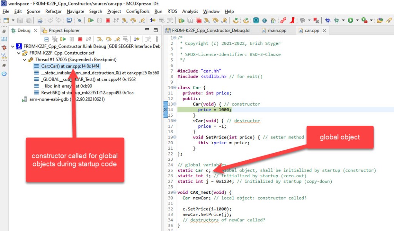
Task: Close the car.cpp editor tab
Action: [x=324, y=31]
